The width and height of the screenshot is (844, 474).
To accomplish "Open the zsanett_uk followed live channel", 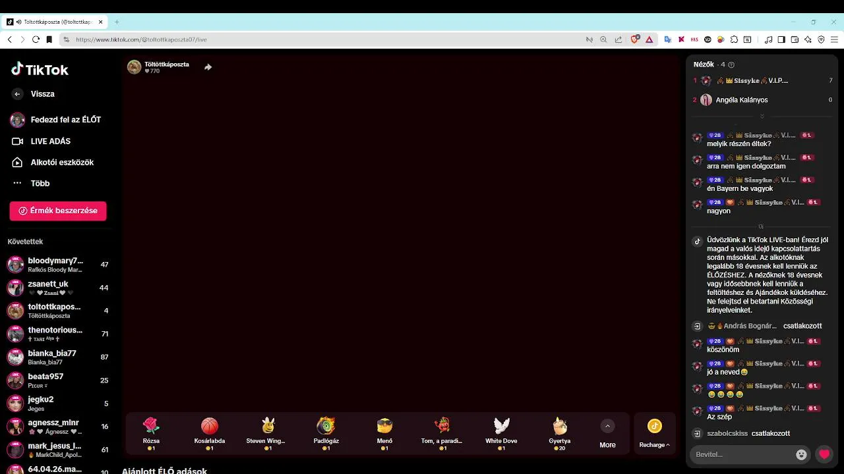I will (x=58, y=288).
